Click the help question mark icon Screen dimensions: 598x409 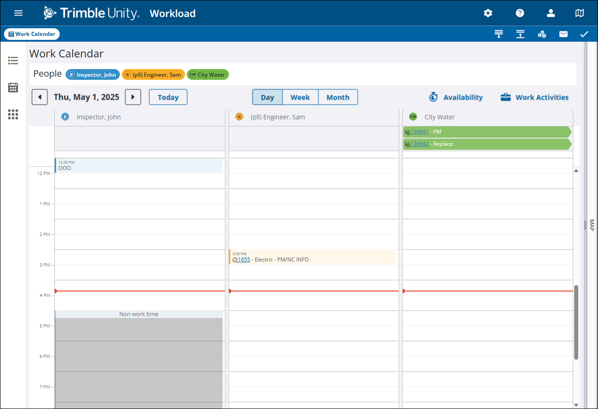520,13
